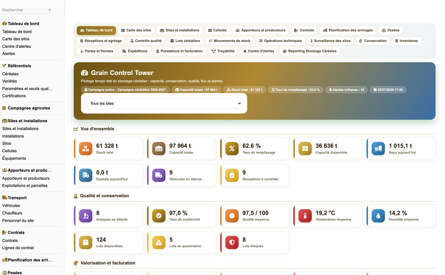This screenshot has width=445, height=275.
Task: Open Céréales in the sidebar
Action: [x=10, y=74]
